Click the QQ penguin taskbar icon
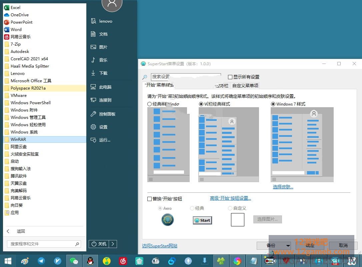 90,261
